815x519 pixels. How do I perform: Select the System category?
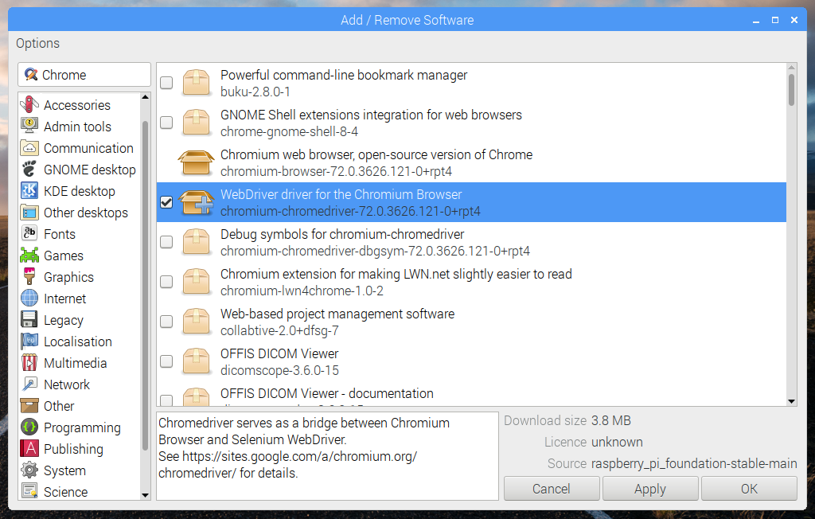[x=64, y=470]
